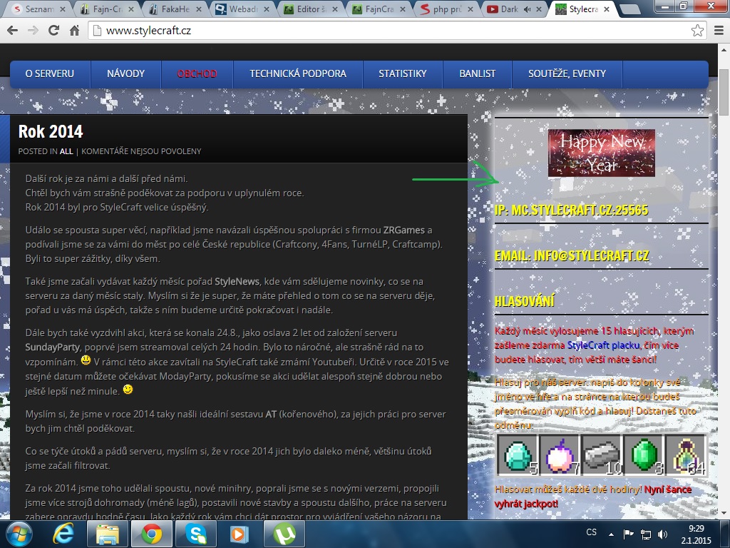Open Skype from the taskbar
The height and width of the screenshot is (548, 730).
195,534
